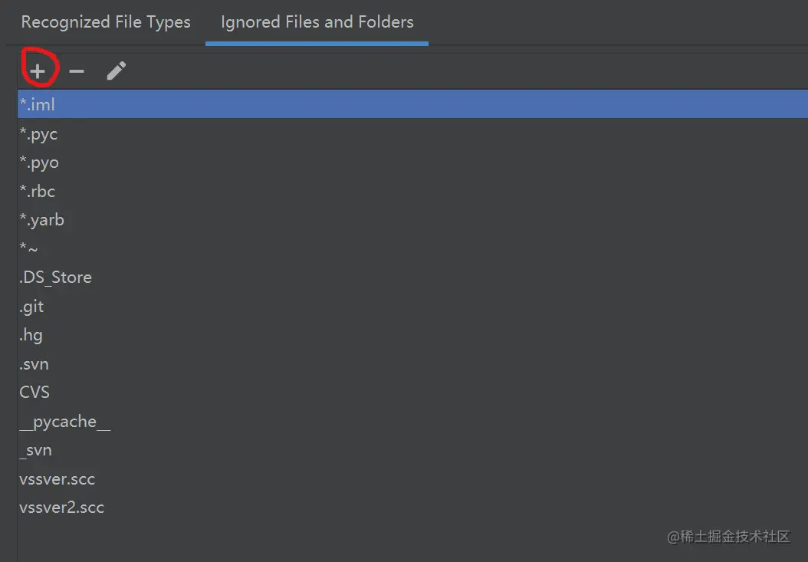Select the vssver2.scc entry
The height and width of the screenshot is (562, 808).
412,508
